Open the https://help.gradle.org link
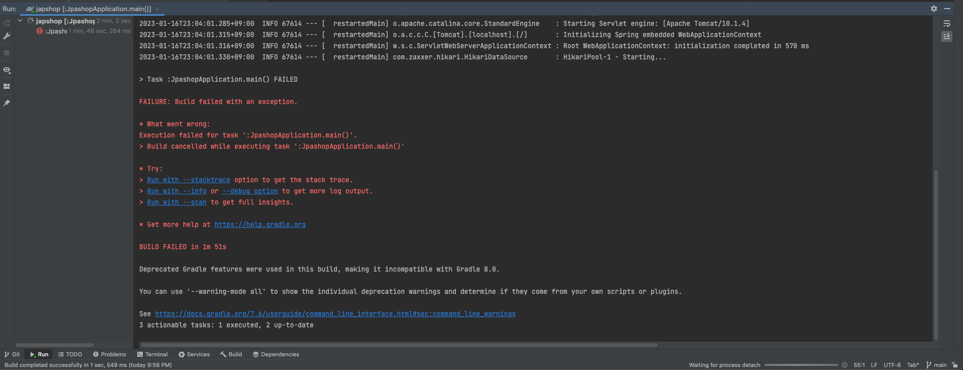This screenshot has height=370, width=963. pyautogui.click(x=260, y=225)
